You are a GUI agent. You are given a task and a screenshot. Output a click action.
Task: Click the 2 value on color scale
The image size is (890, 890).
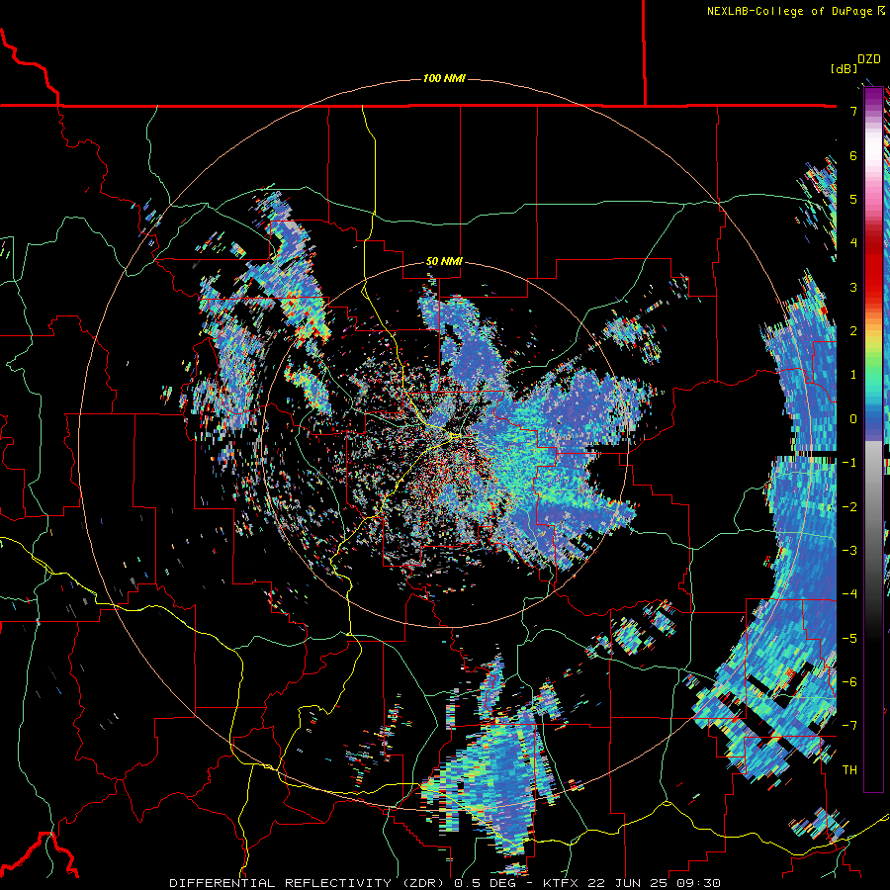click(x=853, y=331)
